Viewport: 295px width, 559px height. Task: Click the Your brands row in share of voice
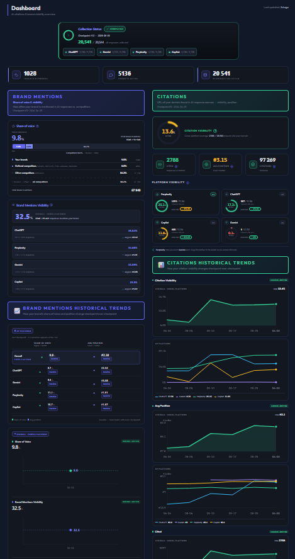pos(76,160)
